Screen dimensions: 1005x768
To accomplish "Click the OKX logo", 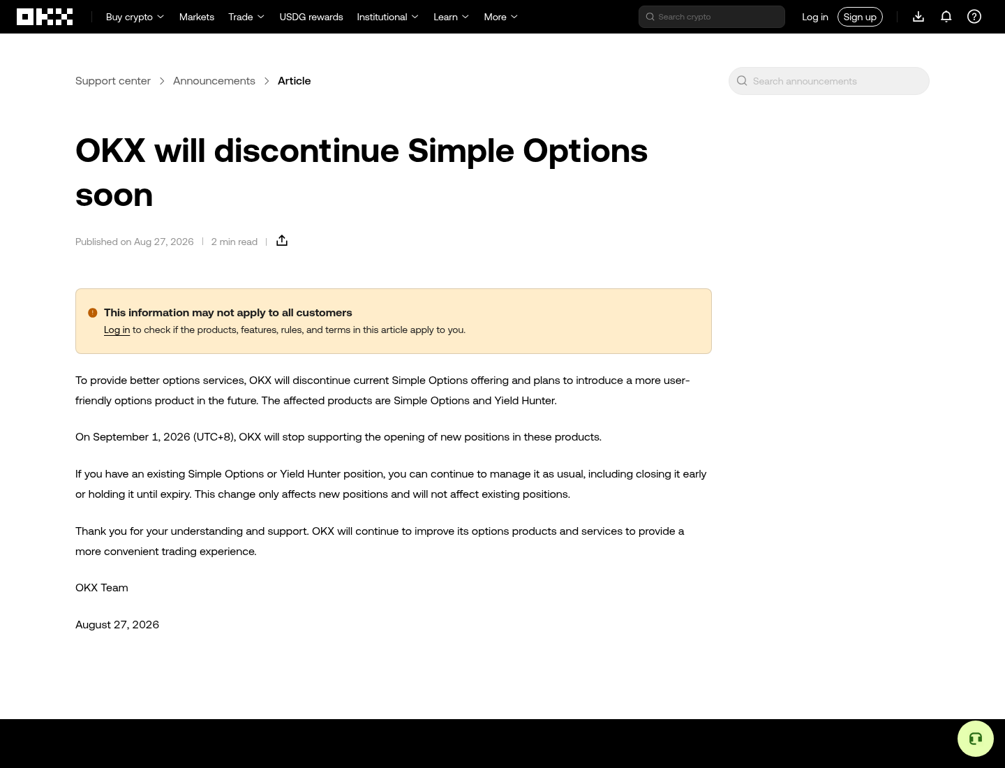I will [x=45, y=17].
